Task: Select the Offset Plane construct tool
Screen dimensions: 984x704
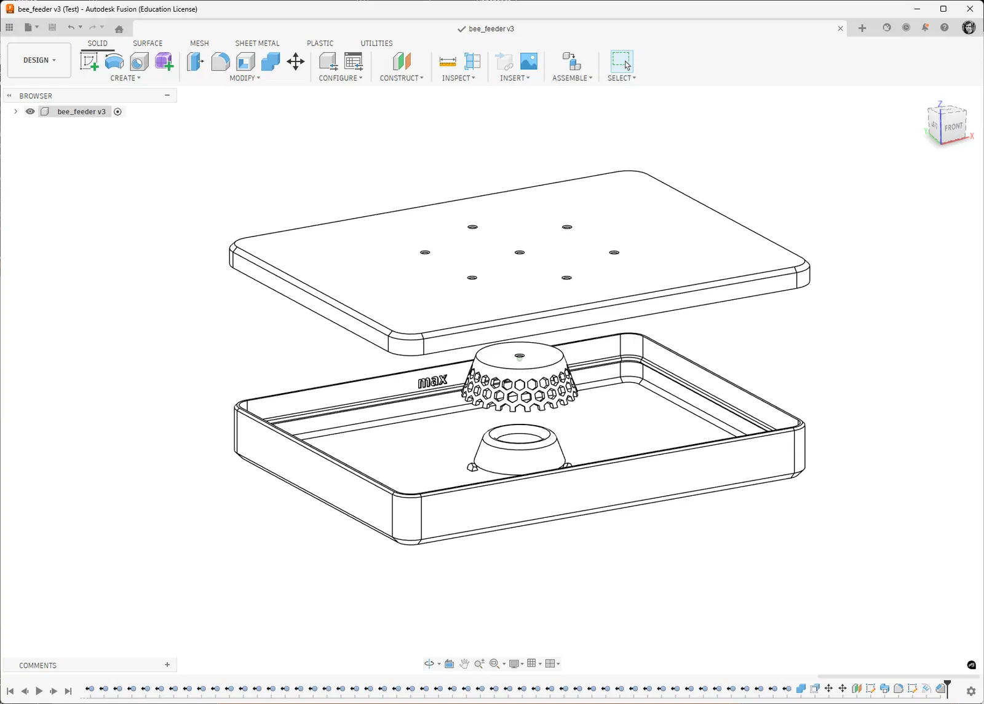Action: tap(402, 61)
